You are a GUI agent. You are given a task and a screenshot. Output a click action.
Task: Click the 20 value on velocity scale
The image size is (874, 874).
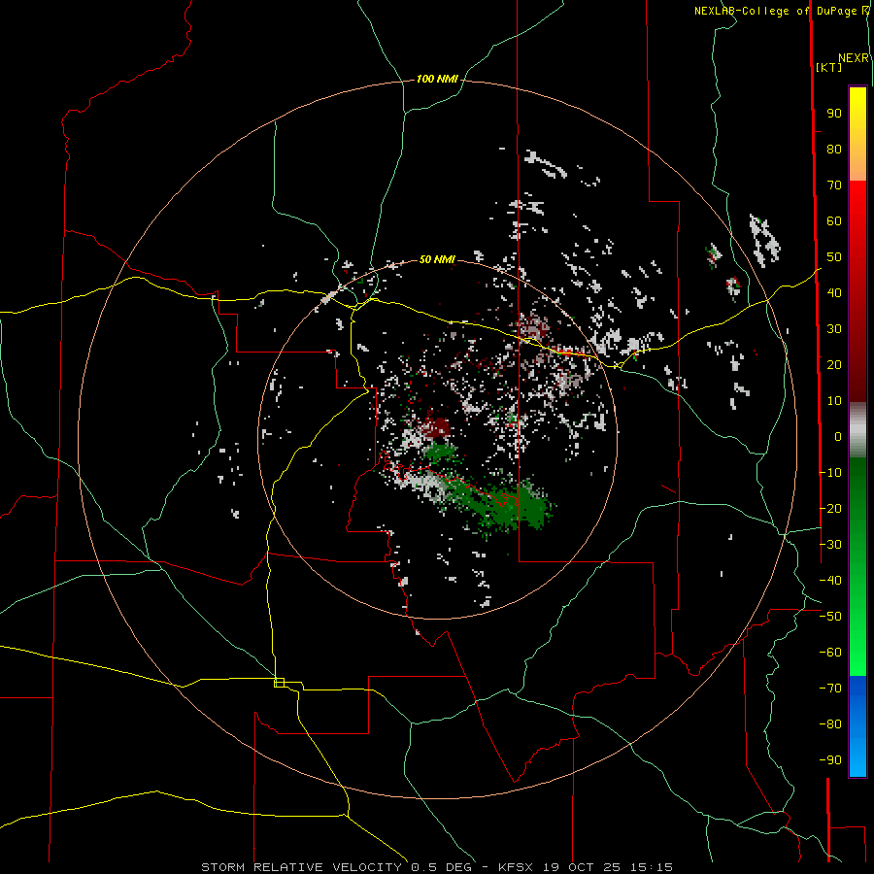tap(834, 365)
